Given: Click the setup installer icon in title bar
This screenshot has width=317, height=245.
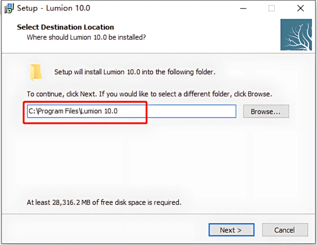Looking at the screenshot, I should 9,8.
